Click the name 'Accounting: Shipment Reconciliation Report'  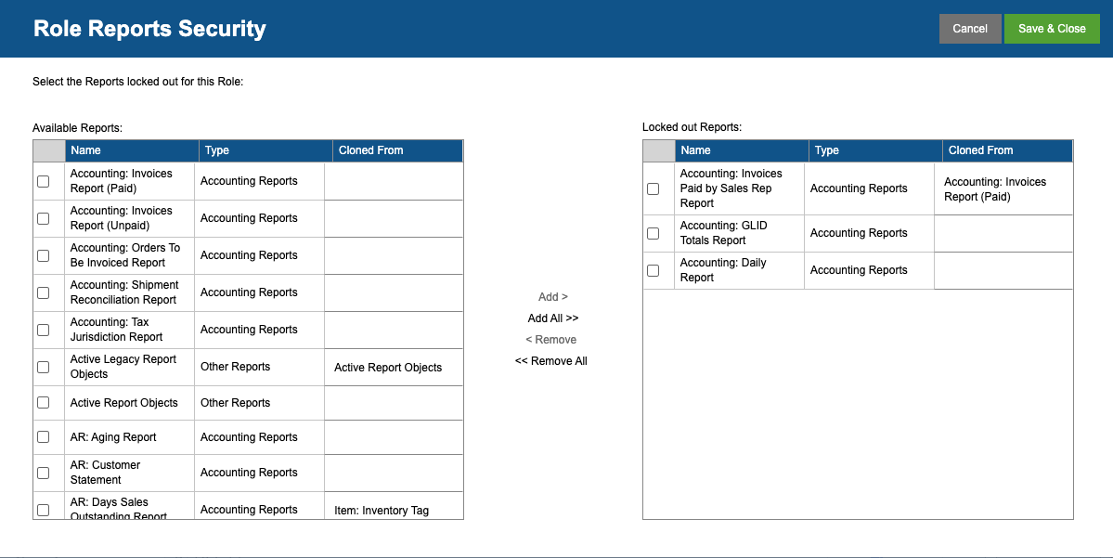pyautogui.click(x=124, y=292)
